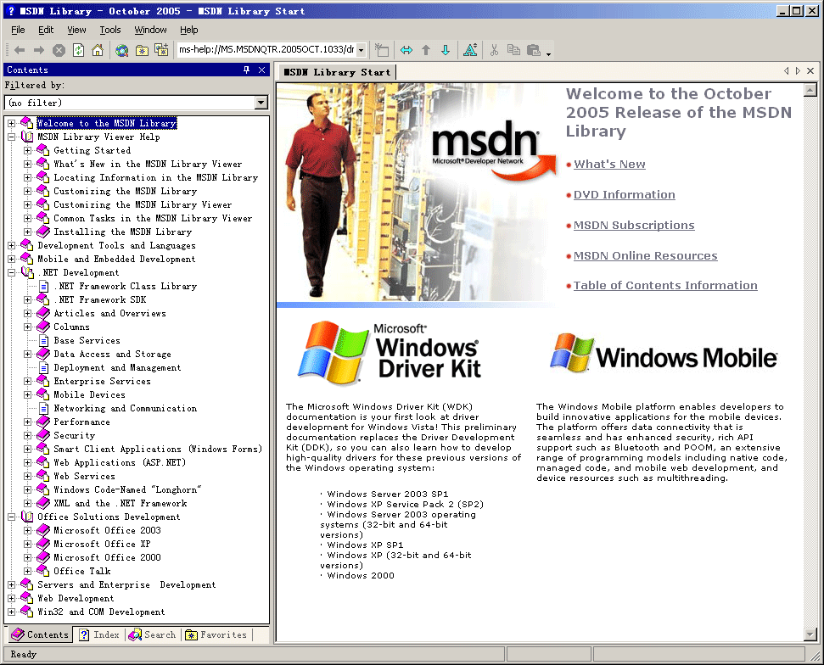This screenshot has height=665, width=824.
Task: Expand Welcome to the MSDN Library node
Action: (x=12, y=124)
